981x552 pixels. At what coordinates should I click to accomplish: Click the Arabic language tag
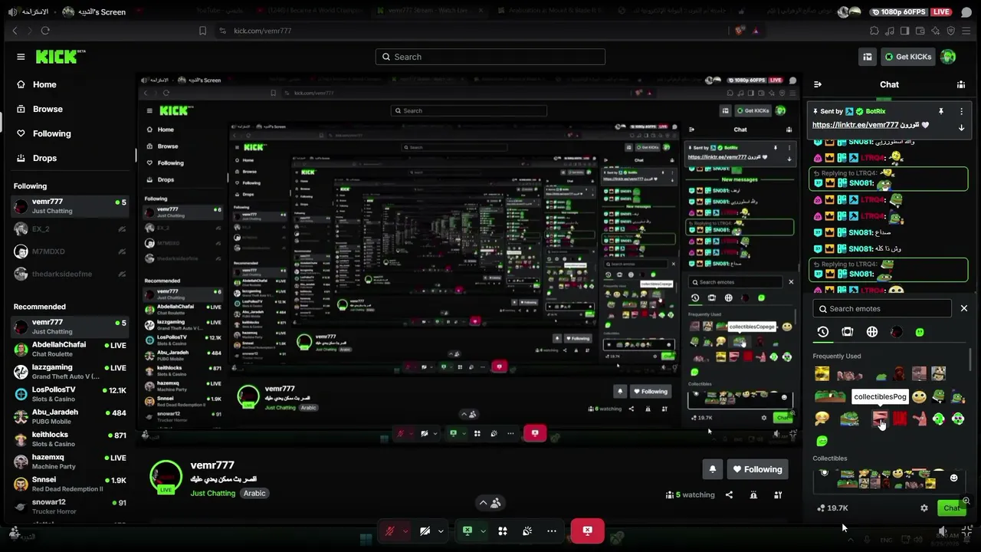[x=254, y=493]
